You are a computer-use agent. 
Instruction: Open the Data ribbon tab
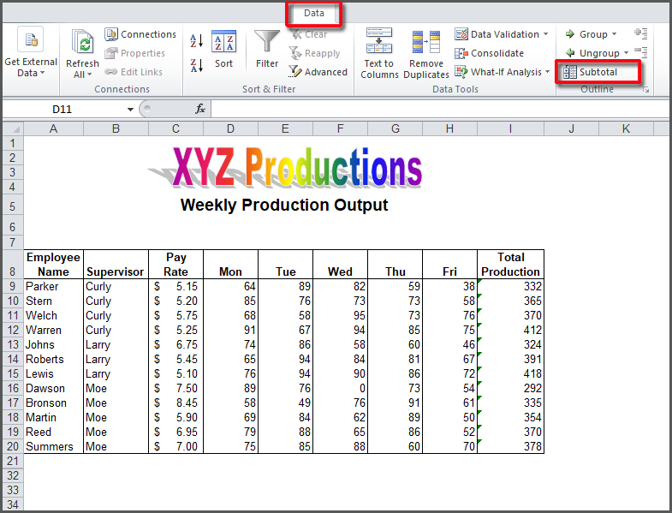[x=313, y=14]
